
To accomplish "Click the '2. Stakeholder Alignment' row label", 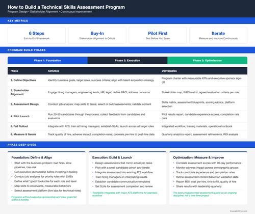I will coord(20,92).
